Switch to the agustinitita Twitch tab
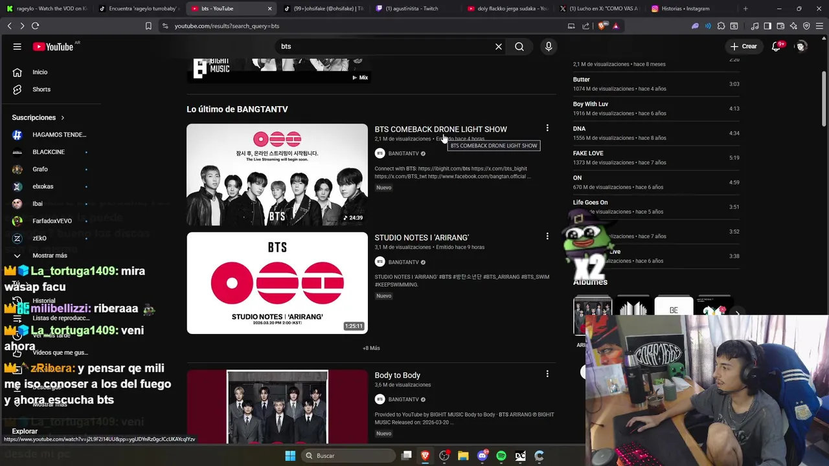Image resolution: width=829 pixels, height=466 pixels. click(x=416, y=8)
